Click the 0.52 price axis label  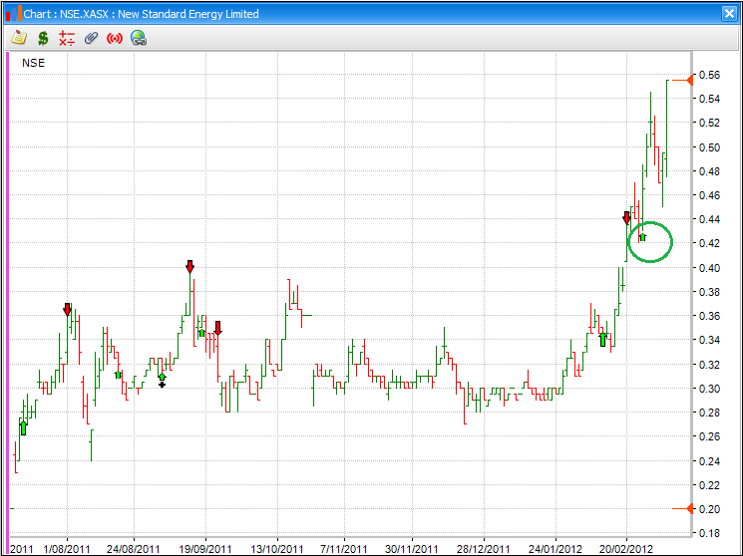(709, 123)
